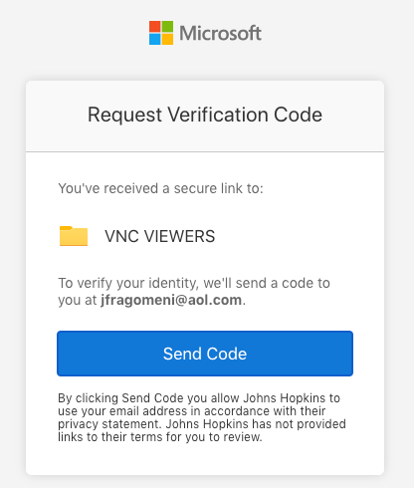Click the "links to their terms" disclaimer line
The width and height of the screenshot is (414, 488).
(x=160, y=437)
